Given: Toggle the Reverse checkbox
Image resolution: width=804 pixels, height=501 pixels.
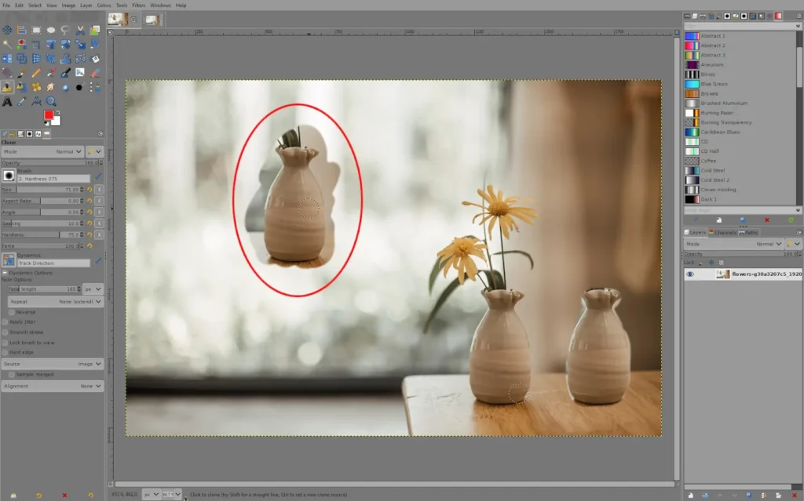Looking at the screenshot, I should [12, 312].
